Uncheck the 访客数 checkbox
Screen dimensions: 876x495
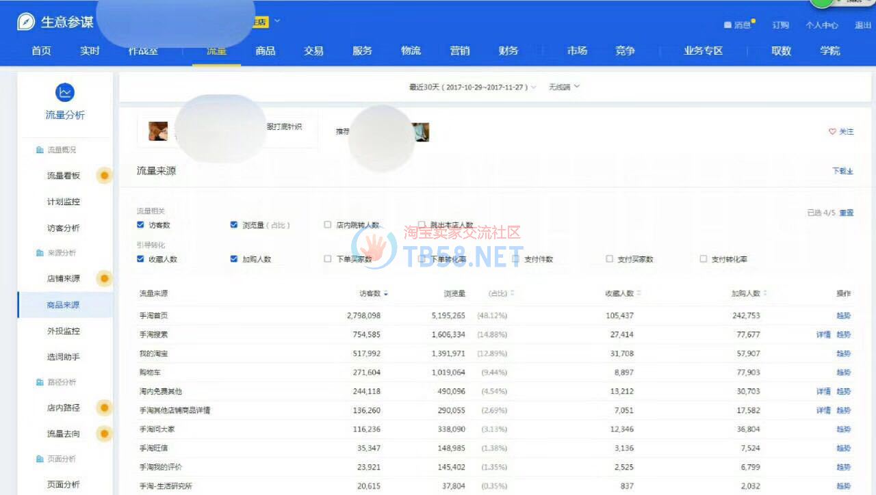pyautogui.click(x=140, y=224)
